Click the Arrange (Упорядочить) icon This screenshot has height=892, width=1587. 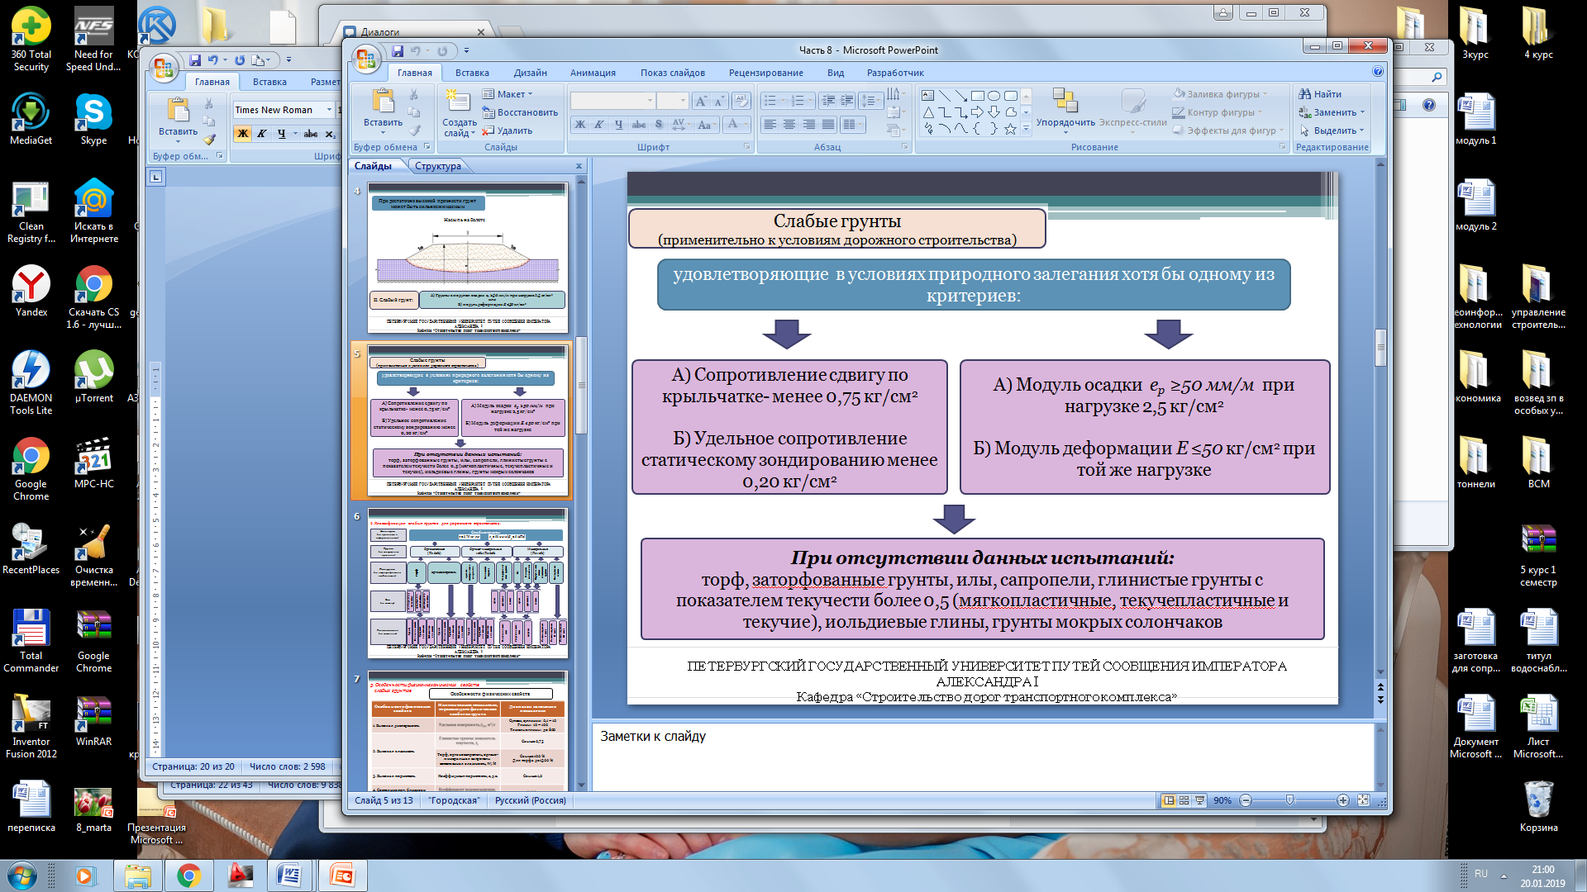click(1065, 101)
